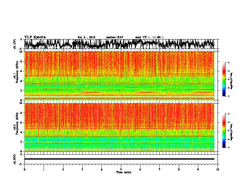Click the ch.1 frequency axis tick "6"

point(22,71)
